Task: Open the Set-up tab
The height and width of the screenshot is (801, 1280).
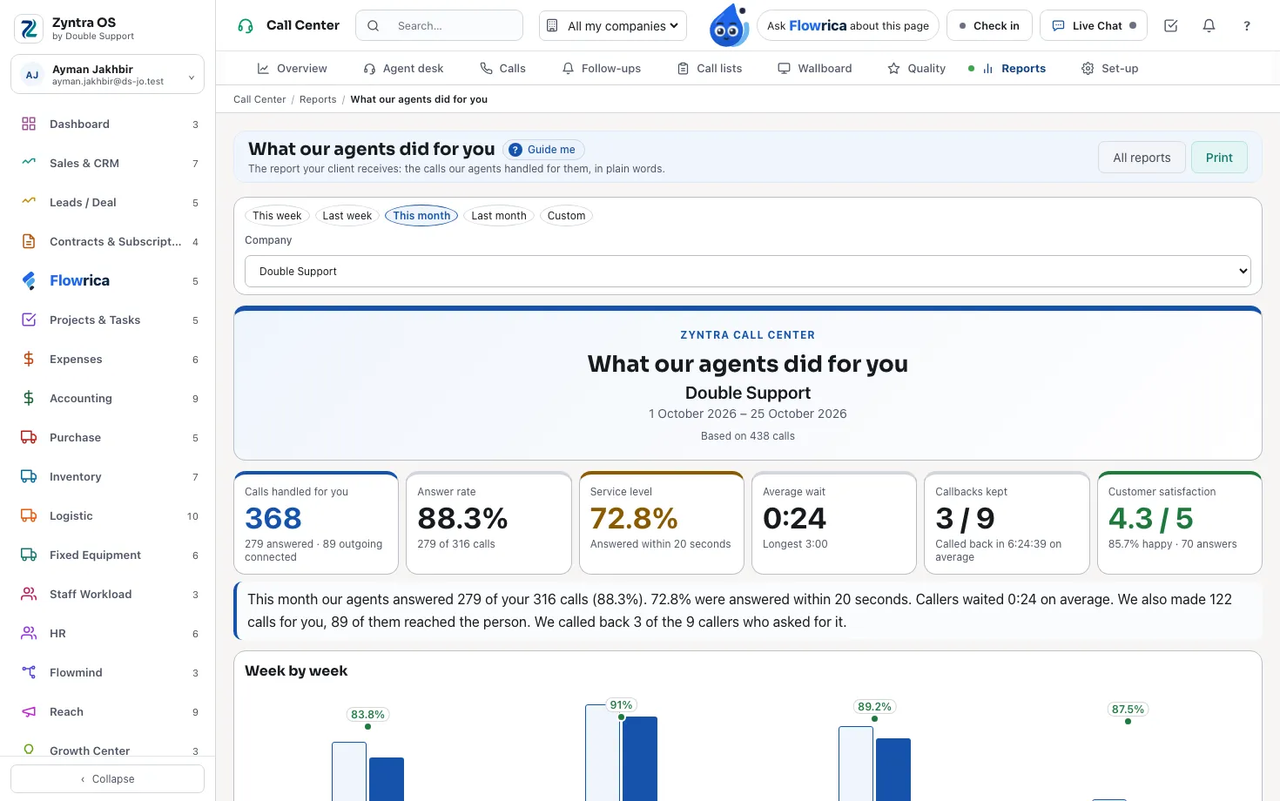Action: (1109, 68)
